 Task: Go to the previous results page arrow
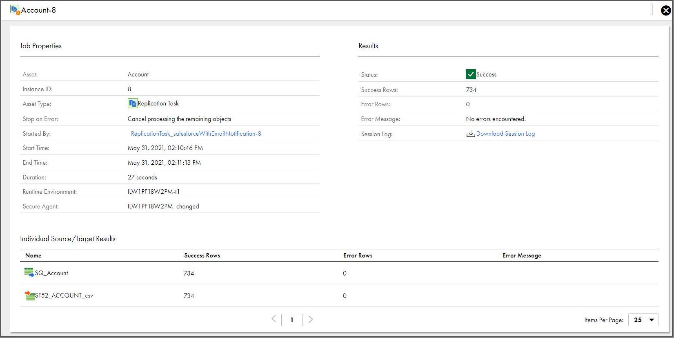274,319
